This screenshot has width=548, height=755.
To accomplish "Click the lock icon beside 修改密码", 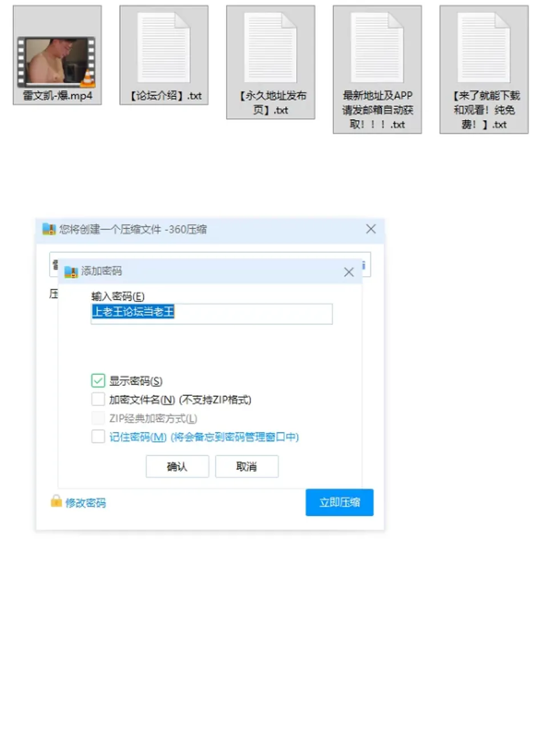I will coord(56,501).
